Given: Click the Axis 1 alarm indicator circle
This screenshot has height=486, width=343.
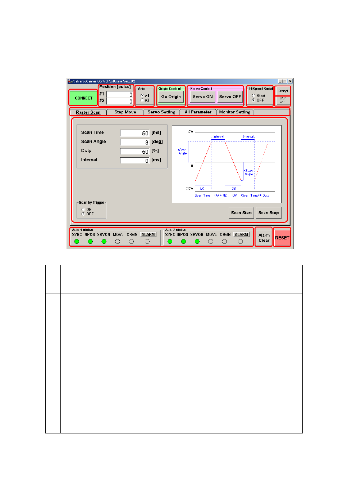Looking at the screenshot, I should (147, 242).
